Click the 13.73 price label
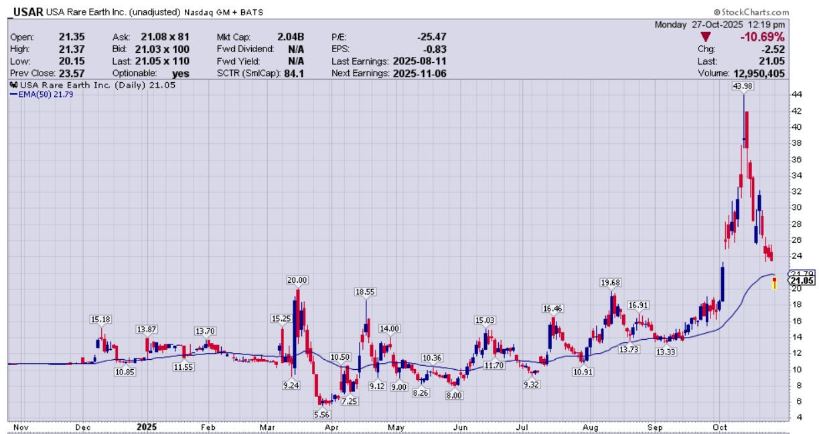The height and width of the screenshot is (434, 819). pyautogui.click(x=627, y=349)
